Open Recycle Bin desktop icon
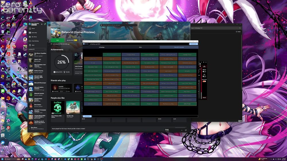Viewport: 287px width, 161px height. pyautogui.click(x=3, y=33)
